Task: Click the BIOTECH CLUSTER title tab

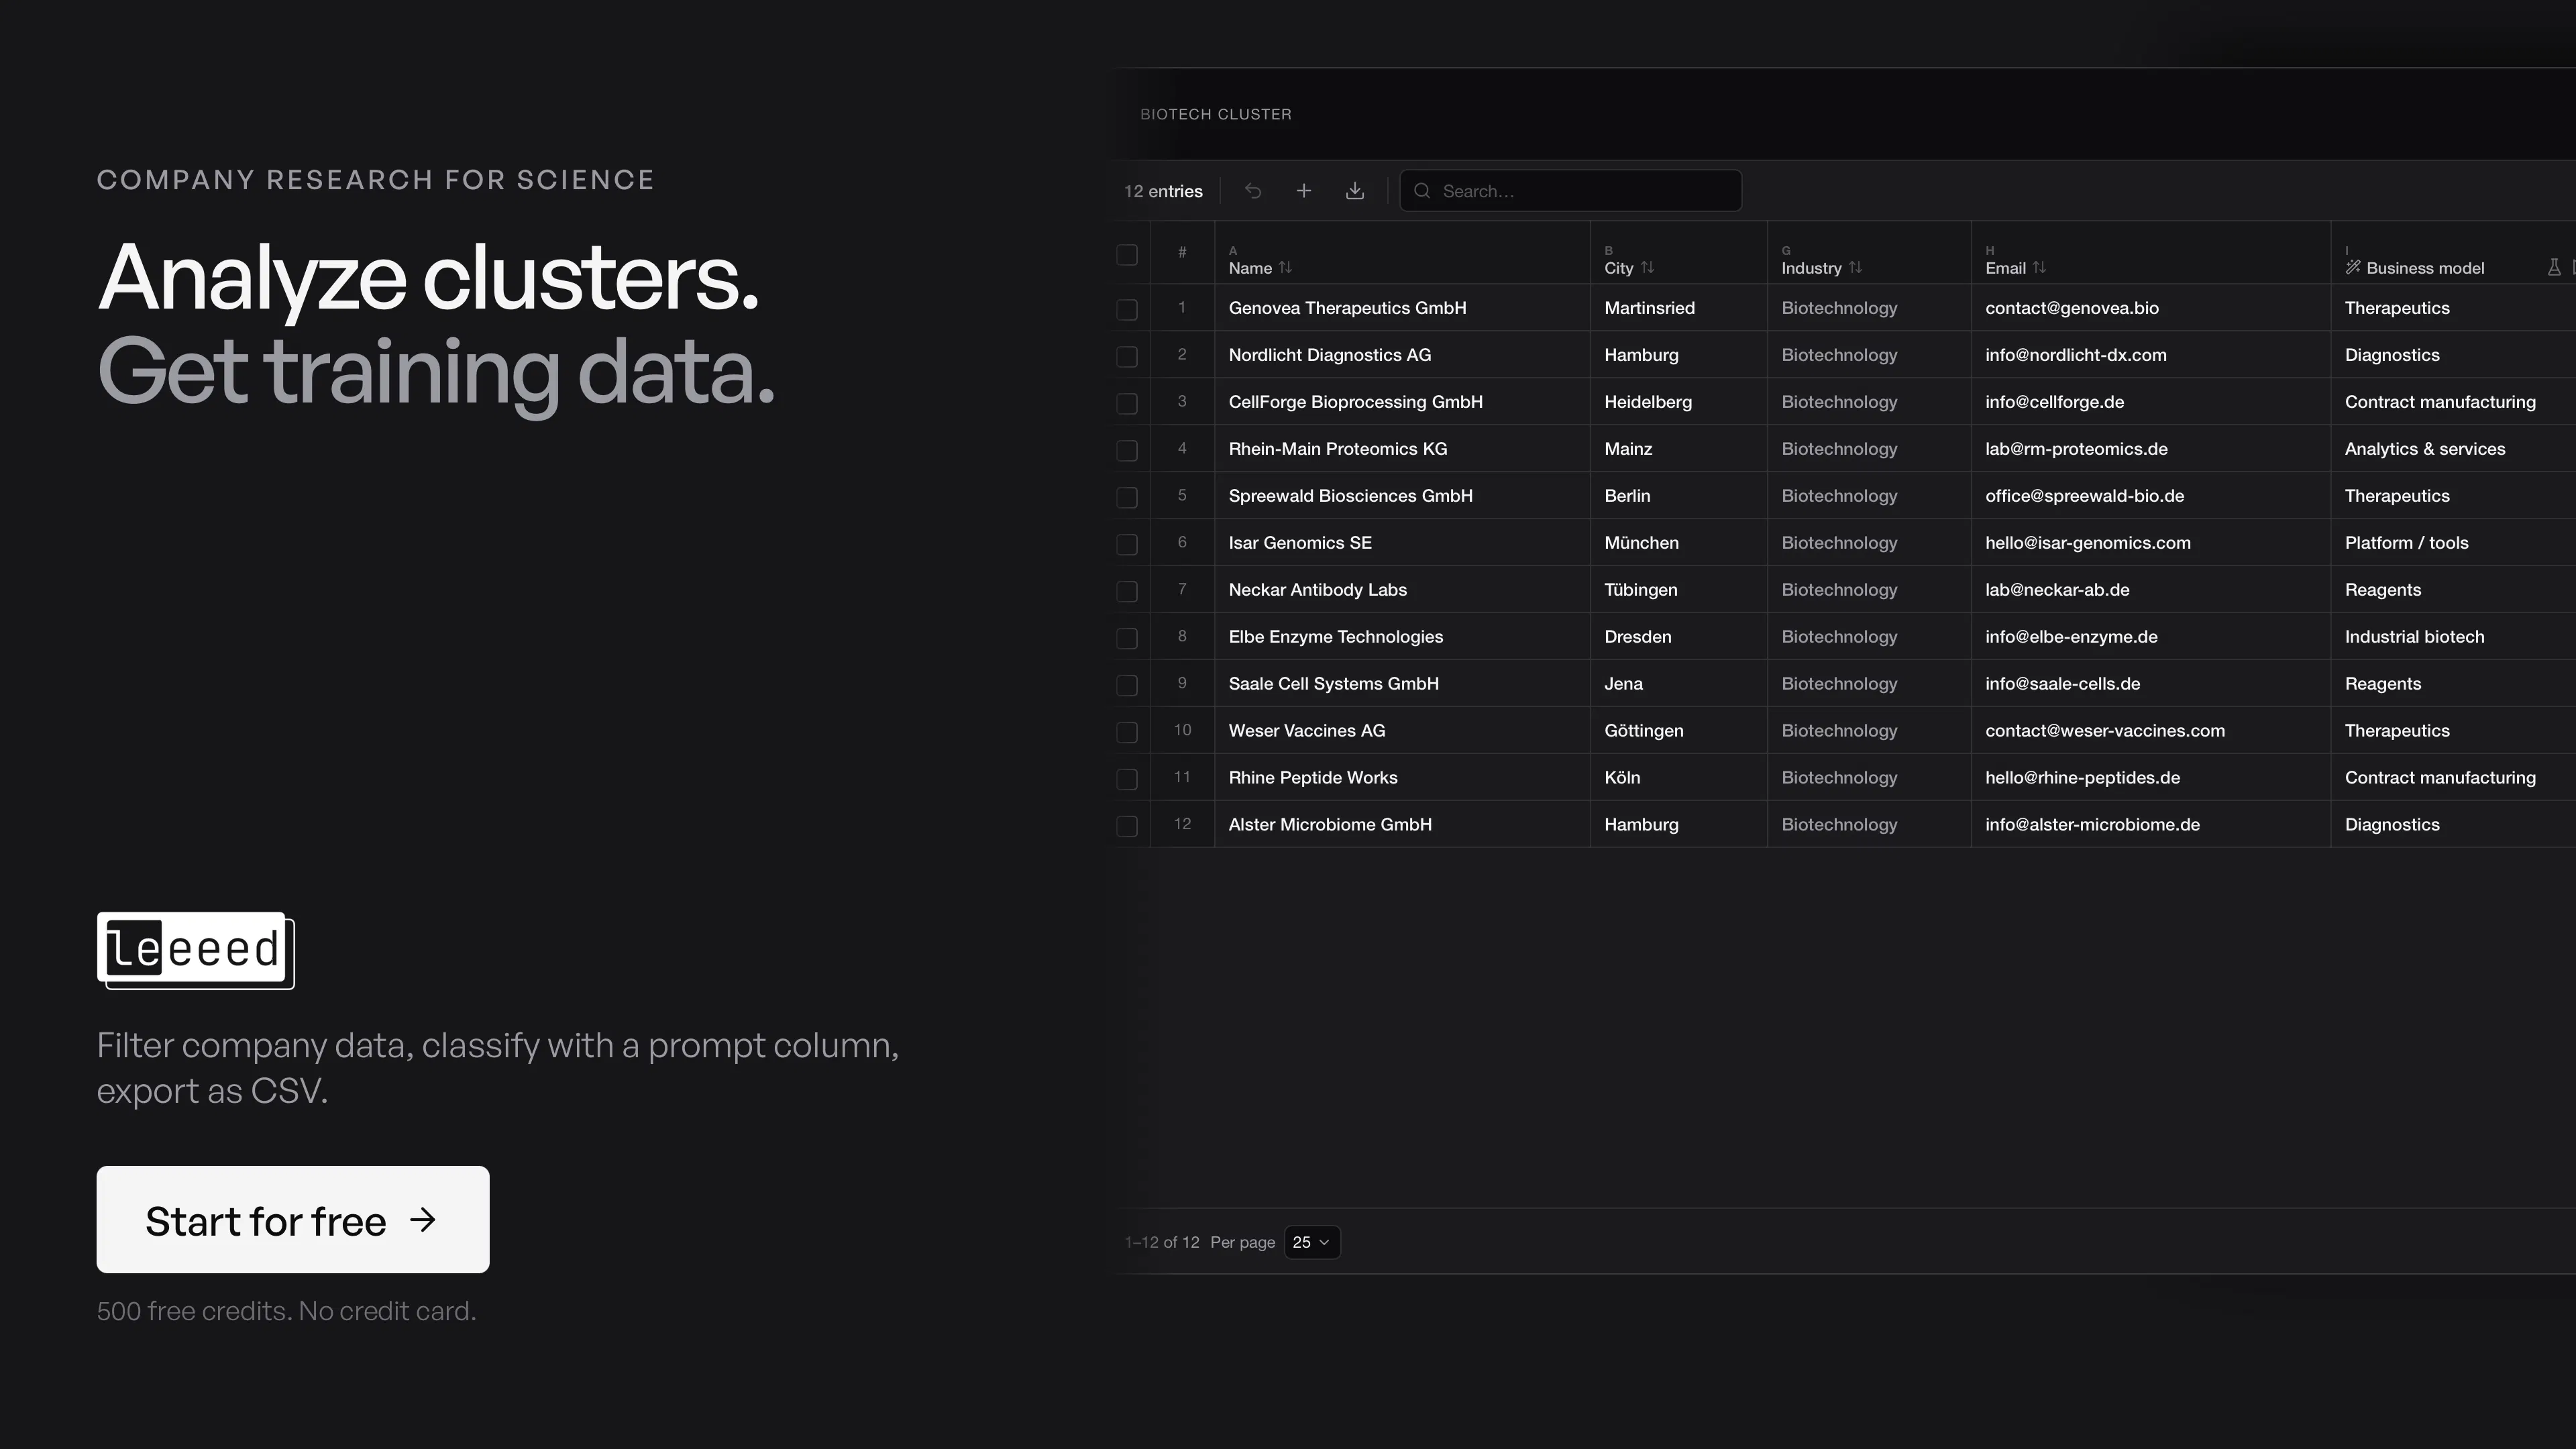Action: pyautogui.click(x=1216, y=114)
